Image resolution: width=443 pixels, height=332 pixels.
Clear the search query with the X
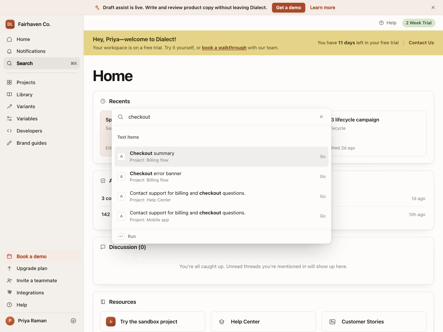[x=321, y=117]
